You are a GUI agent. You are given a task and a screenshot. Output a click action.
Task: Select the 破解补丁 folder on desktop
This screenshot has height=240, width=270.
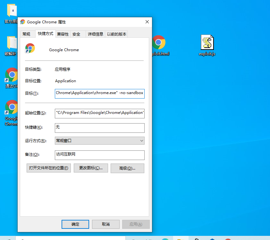tap(12, 43)
